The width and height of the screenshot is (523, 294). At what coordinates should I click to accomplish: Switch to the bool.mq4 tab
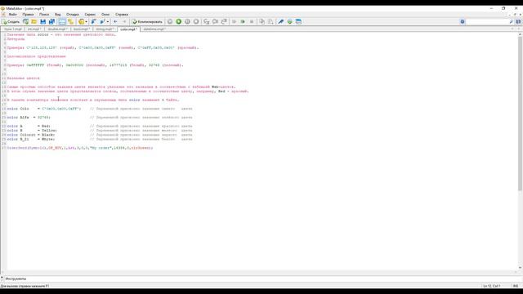click(82, 29)
